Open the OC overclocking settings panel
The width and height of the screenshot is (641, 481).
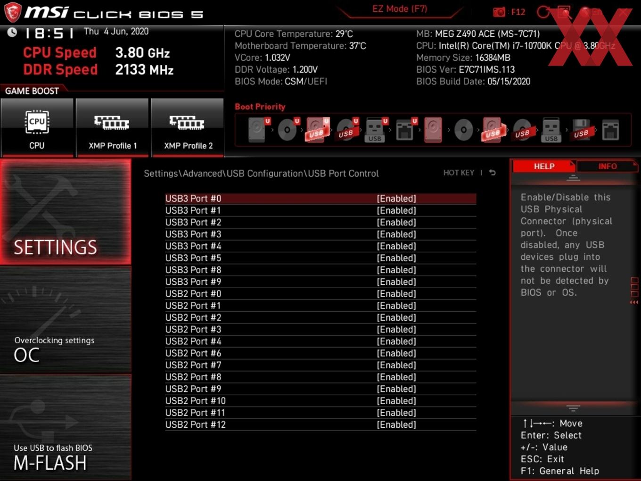pyautogui.click(x=66, y=320)
